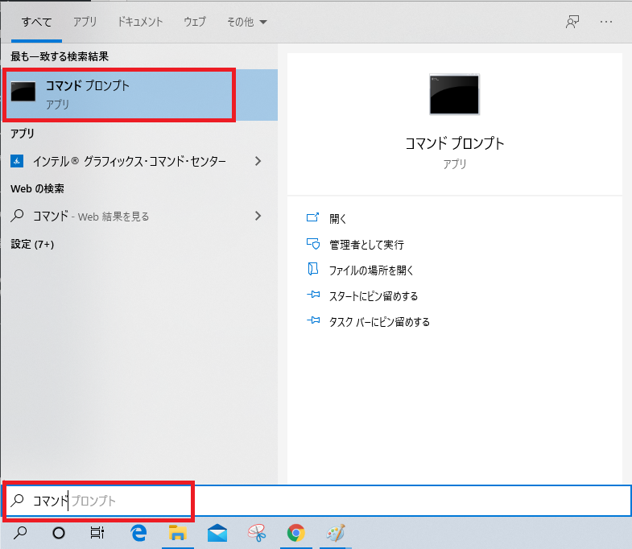Click コマンド プロンプト title in preview pane
This screenshot has height=549, width=632.
pyautogui.click(x=455, y=143)
